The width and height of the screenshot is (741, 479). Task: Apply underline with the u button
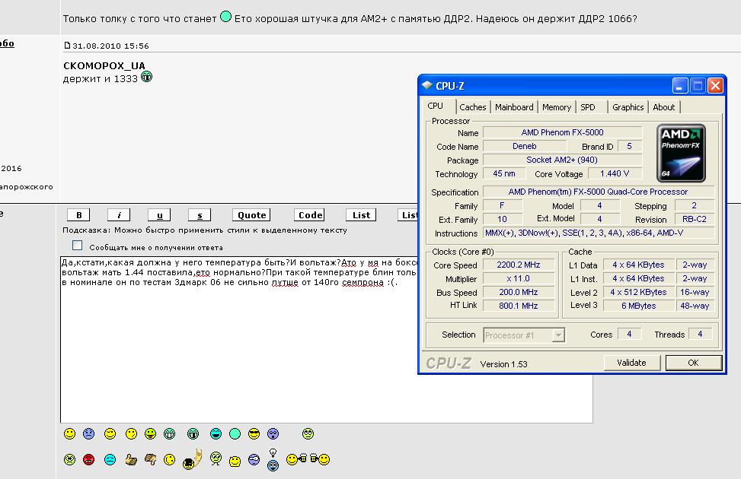[159, 214]
